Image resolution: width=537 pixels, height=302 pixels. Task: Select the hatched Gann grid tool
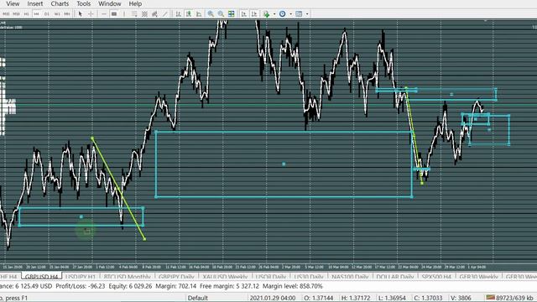[144, 14]
